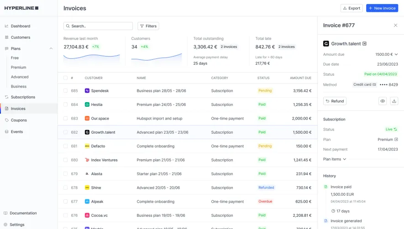The height and width of the screenshot is (229, 404).
Task: Collapse the Plans section chevron
Action: tap(51, 48)
